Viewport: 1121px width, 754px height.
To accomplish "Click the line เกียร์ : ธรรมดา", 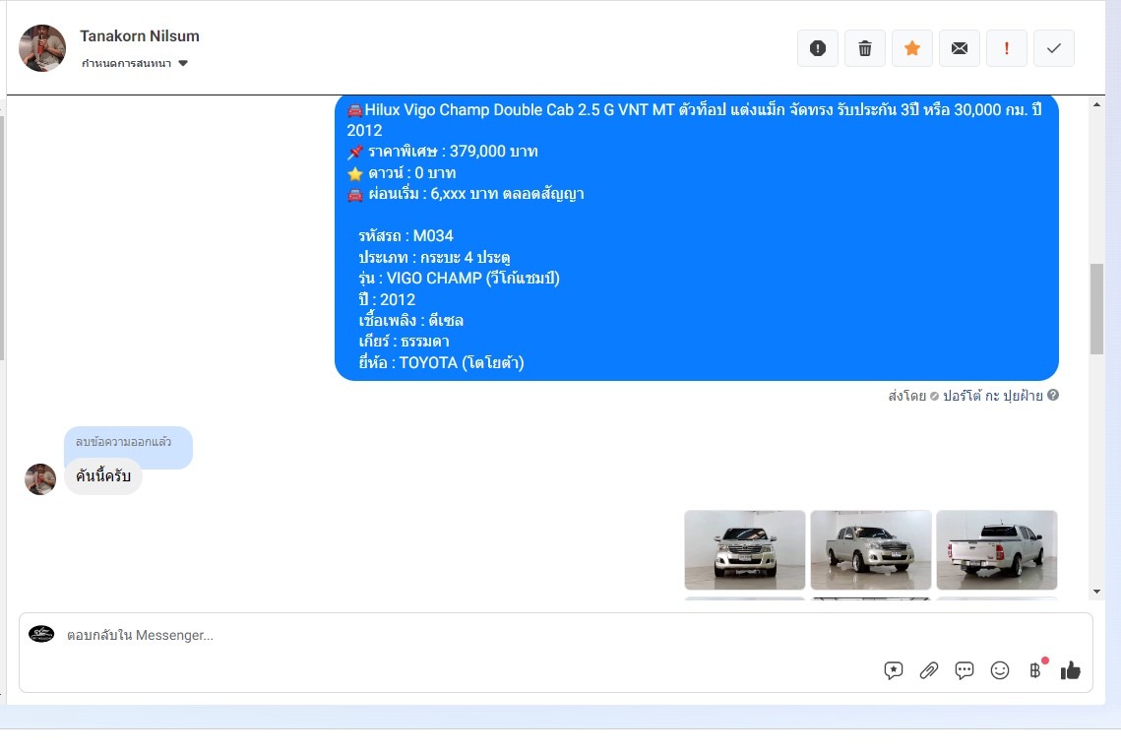I will (404, 342).
